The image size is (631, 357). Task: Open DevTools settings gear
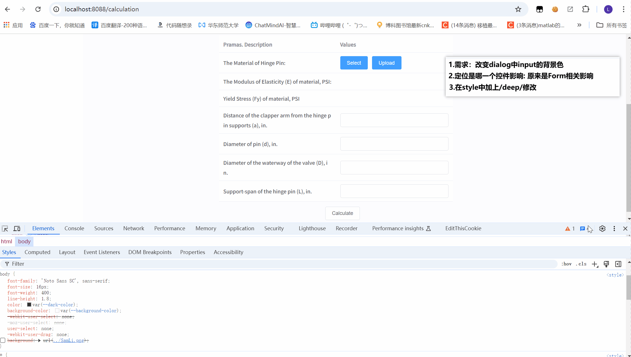602,229
